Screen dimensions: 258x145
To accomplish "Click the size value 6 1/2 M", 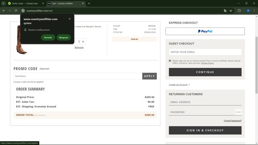I will [x=152, y=29].
